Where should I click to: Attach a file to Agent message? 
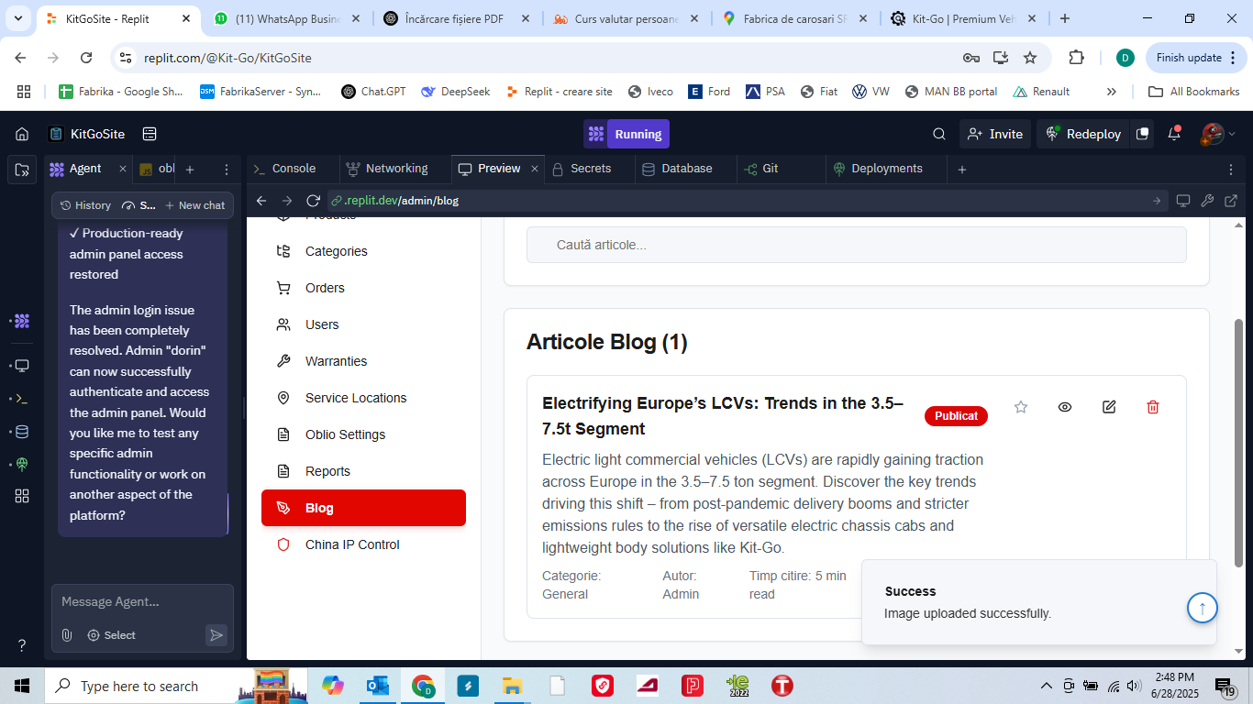66,634
